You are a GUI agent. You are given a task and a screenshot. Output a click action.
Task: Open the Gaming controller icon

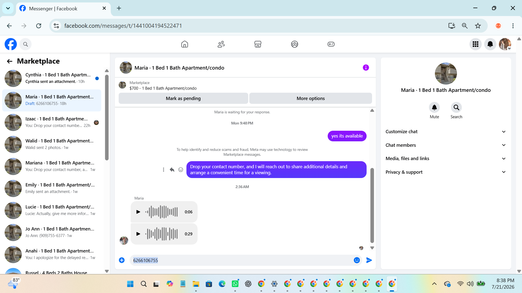pos(331,44)
